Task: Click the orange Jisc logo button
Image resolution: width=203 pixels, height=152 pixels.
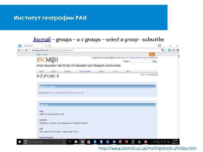Action: (x=152, y=54)
